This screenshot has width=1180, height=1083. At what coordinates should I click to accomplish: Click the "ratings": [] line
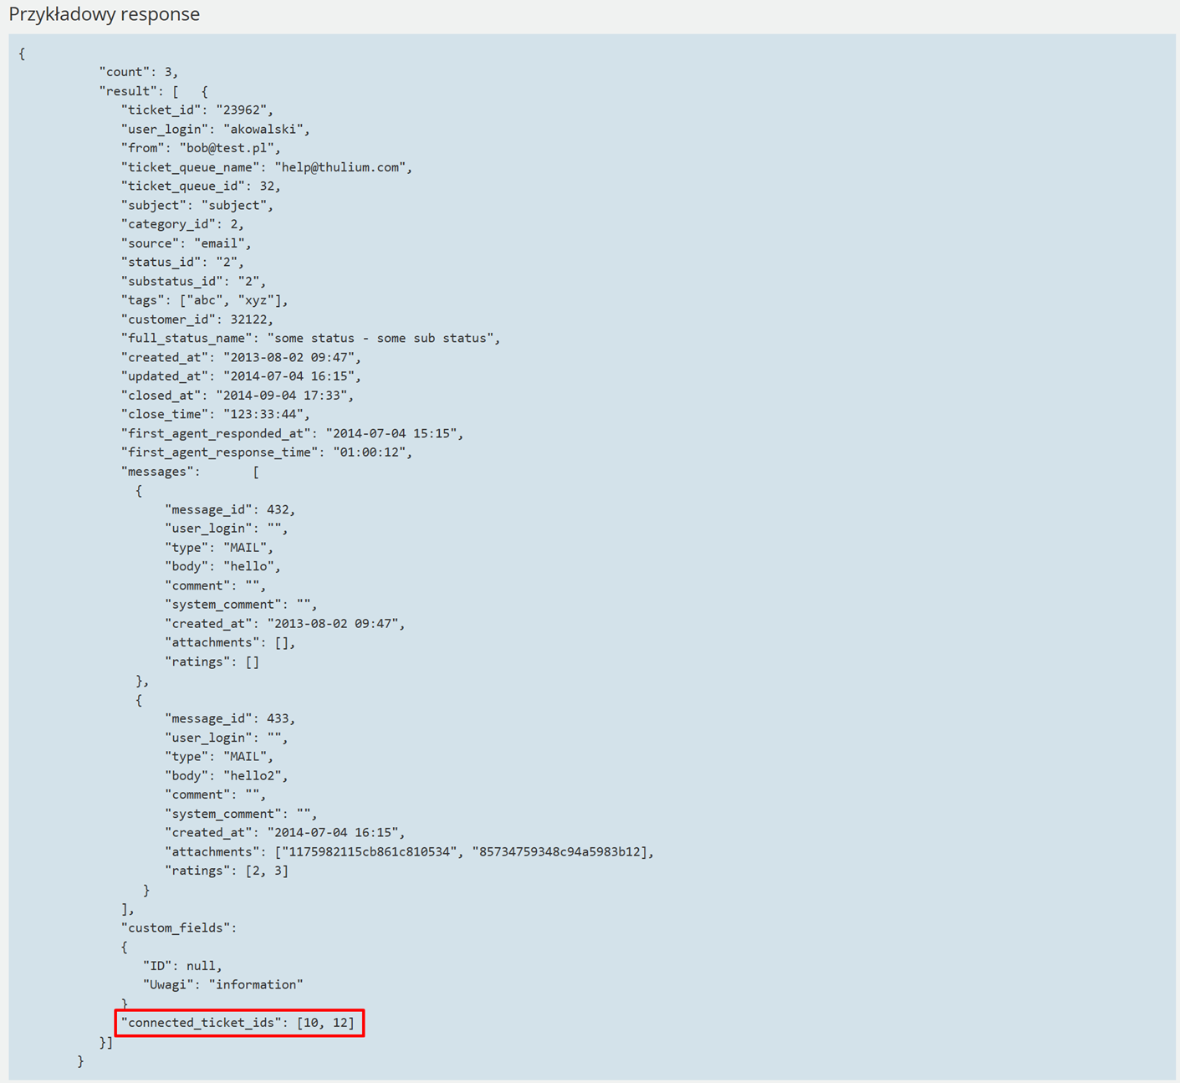coord(212,662)
